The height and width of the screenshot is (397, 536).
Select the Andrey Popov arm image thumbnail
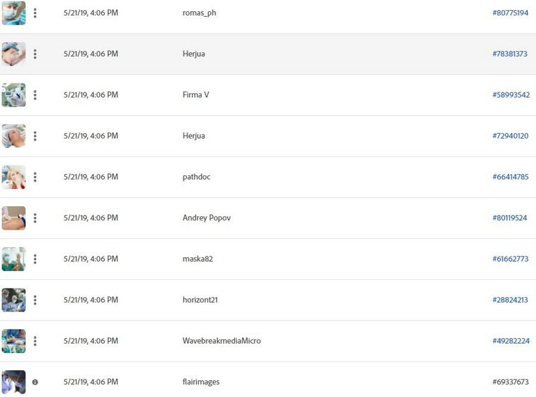coord(13,218)
